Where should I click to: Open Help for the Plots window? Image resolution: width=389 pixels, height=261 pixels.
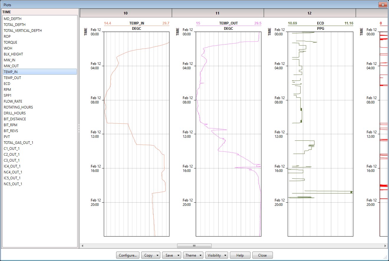pos(240,255)
